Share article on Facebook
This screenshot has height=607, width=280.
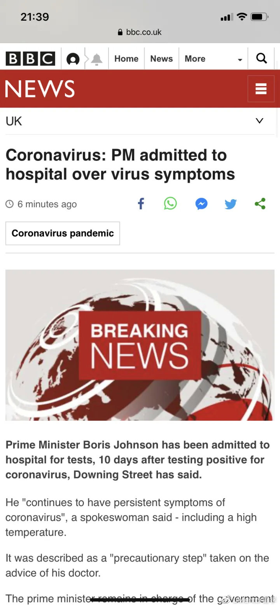click(x=141, y=203)
